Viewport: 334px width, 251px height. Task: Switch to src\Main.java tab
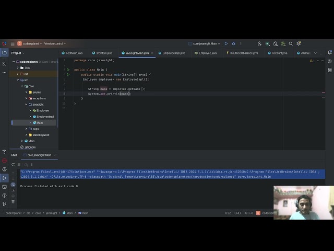(x=102, y=53)
